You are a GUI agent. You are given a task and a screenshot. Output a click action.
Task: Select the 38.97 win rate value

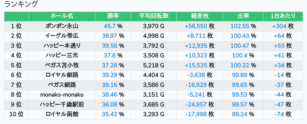point(110,36)
